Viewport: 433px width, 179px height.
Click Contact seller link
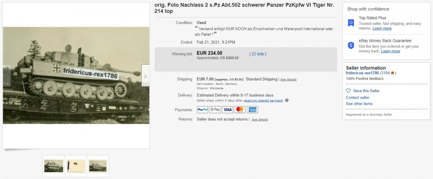click(x=358, y=97)
